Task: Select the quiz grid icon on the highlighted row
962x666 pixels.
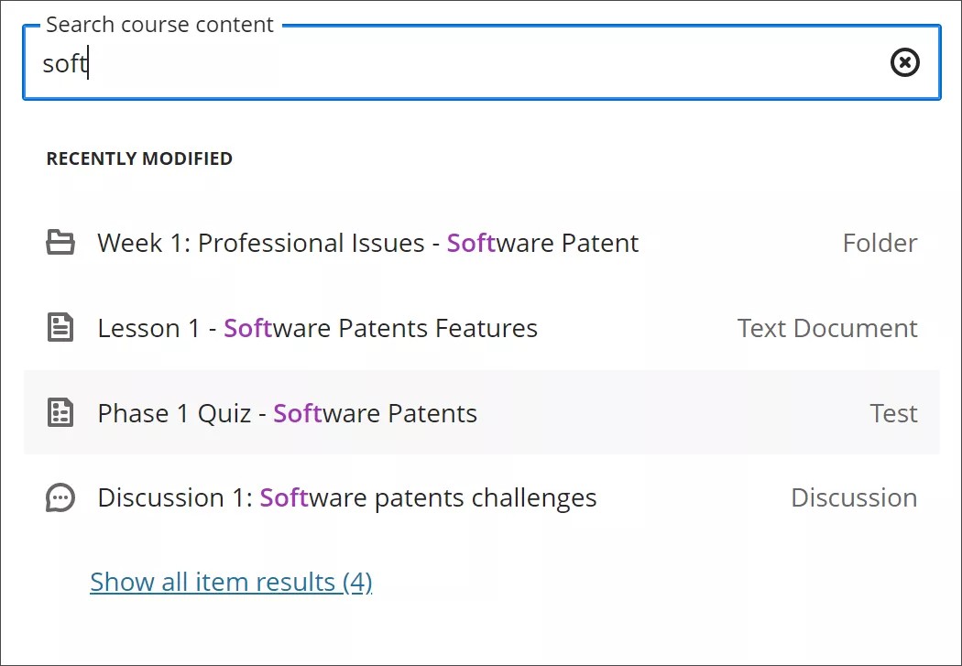Action: pos(60,413)
